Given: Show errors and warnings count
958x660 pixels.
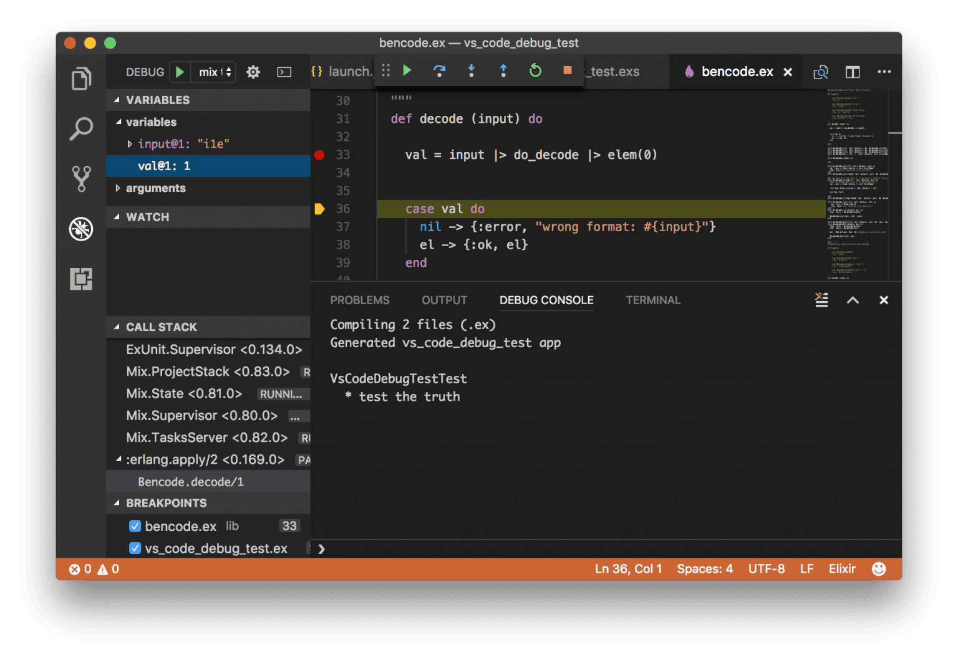Looking at the screenshot, I should click(x=94, y=569).
